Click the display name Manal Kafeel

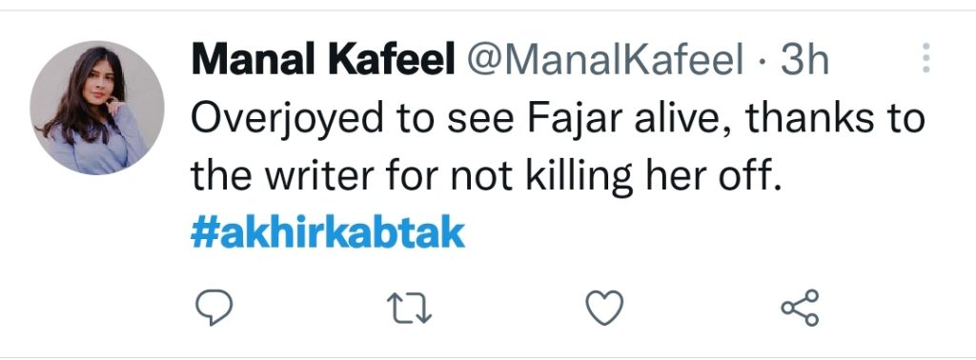(323, 60)
